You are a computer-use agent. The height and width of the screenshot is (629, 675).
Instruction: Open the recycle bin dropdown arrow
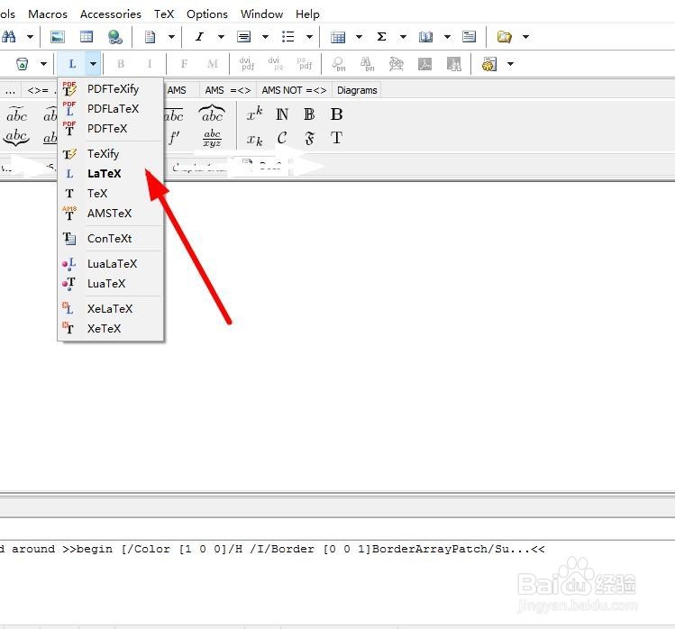tap(43, 64)
